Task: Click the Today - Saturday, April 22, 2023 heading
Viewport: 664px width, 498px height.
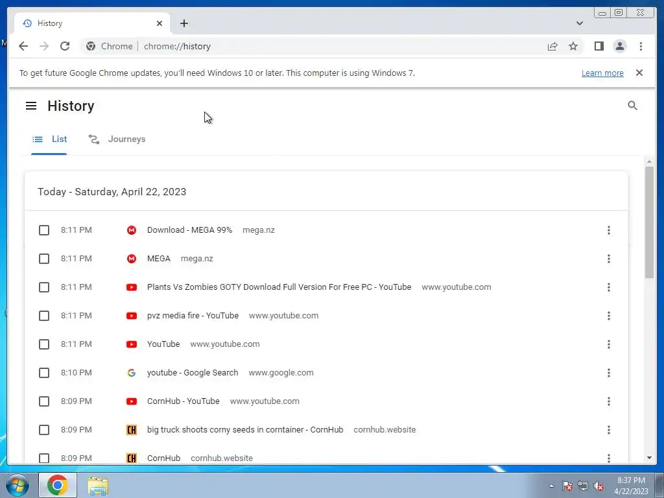Action: (112, 192)
